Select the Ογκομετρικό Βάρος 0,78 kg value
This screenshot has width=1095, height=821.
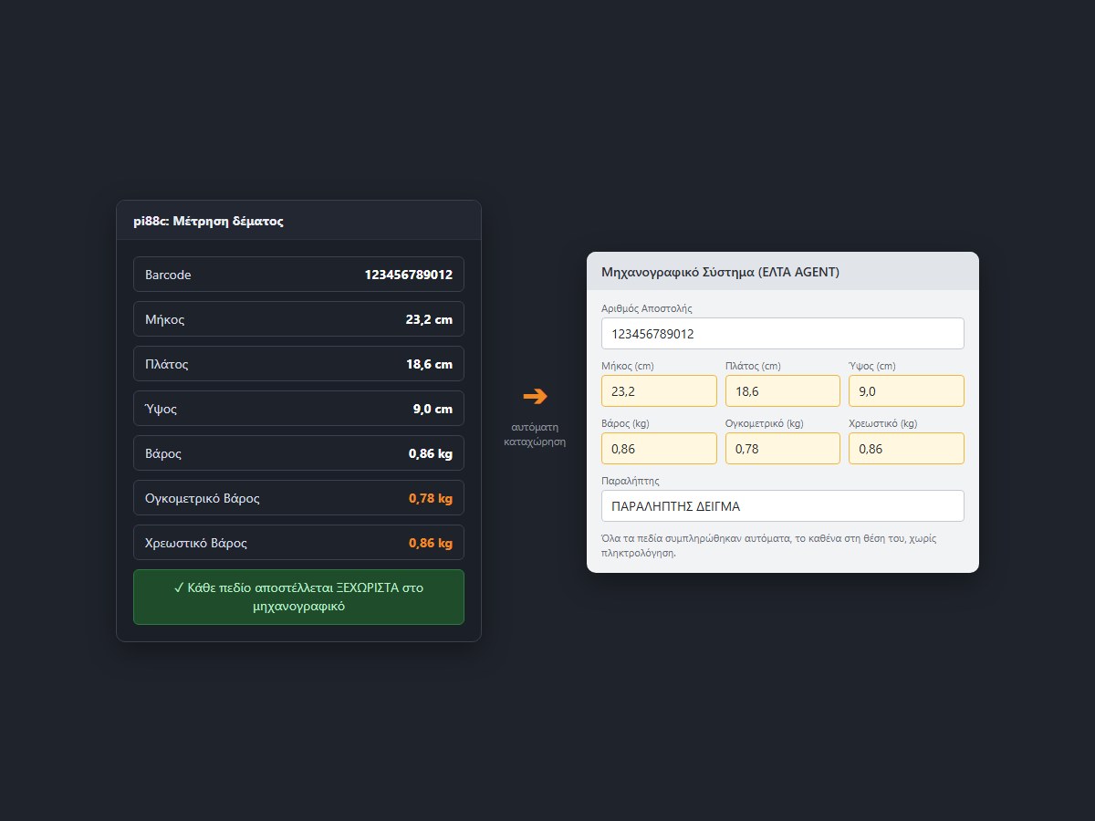coord(431,498)
